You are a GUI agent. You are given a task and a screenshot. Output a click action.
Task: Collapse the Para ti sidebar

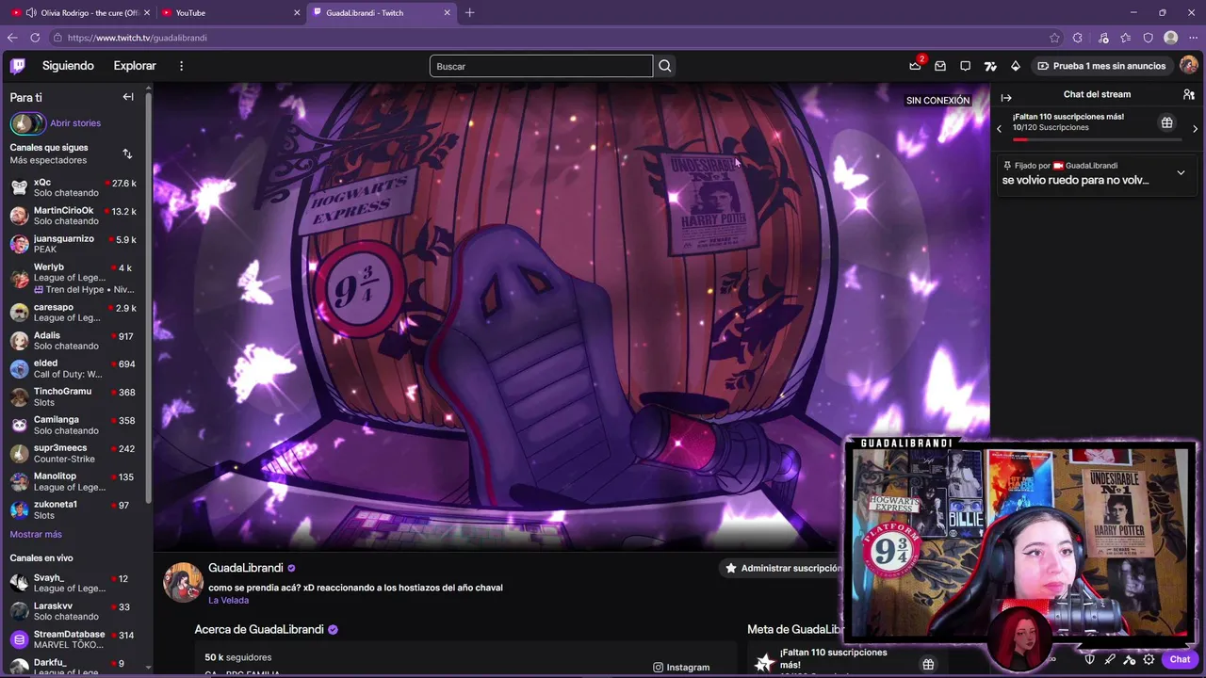(128, 97)
